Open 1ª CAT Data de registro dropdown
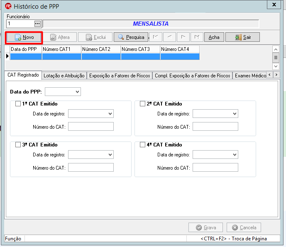The image size is (286, 247). pos(110,114)
